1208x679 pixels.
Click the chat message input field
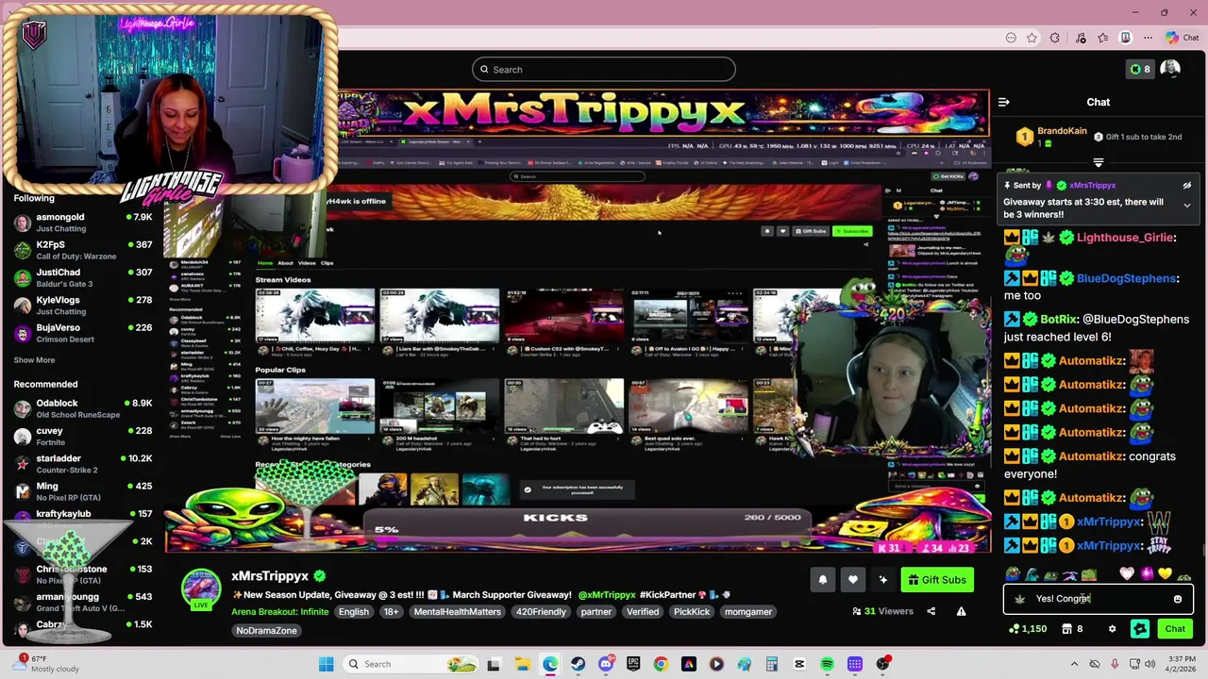pos(1098,599)
